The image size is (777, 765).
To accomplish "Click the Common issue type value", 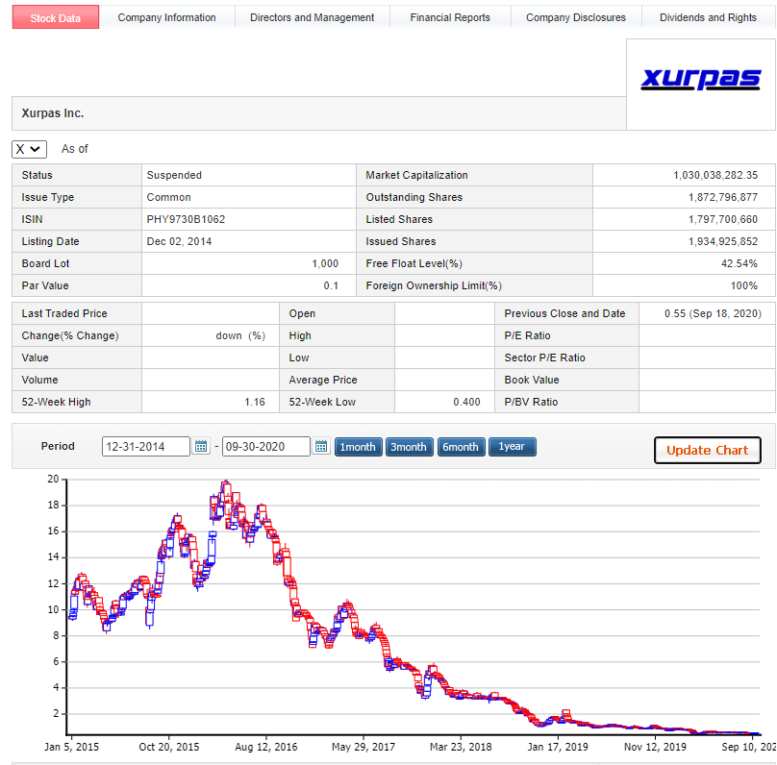I will [x=168, y=198].
